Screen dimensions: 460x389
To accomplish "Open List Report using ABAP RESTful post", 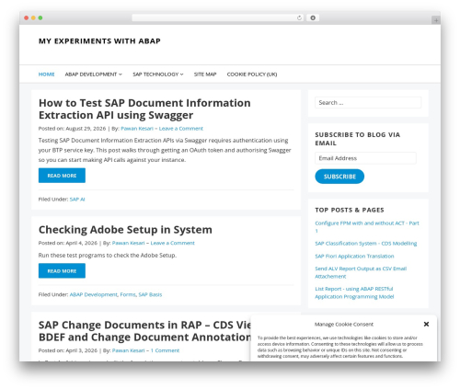I will (354, 292).
